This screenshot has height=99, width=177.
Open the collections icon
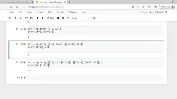(155, 7)
